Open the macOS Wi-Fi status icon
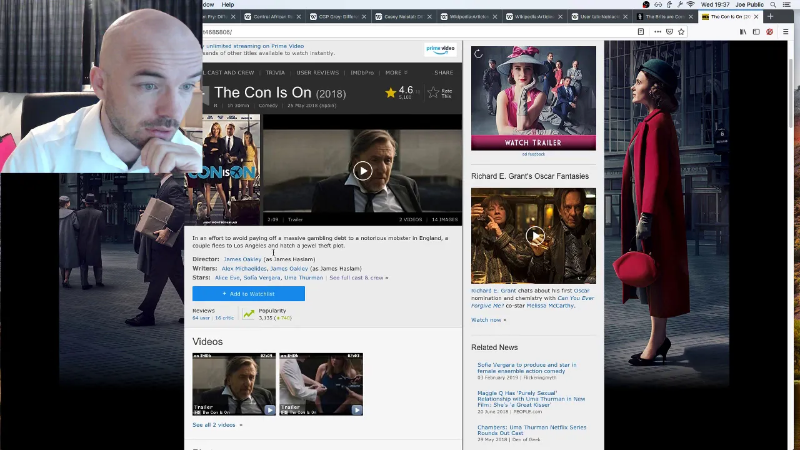This screenshot has height=450, width=800. point(691,4)
